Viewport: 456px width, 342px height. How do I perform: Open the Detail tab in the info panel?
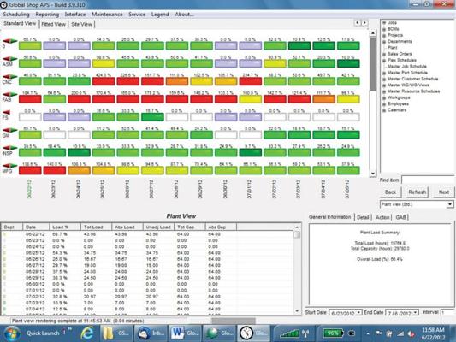pyautogui.click(x=363, y=217)
